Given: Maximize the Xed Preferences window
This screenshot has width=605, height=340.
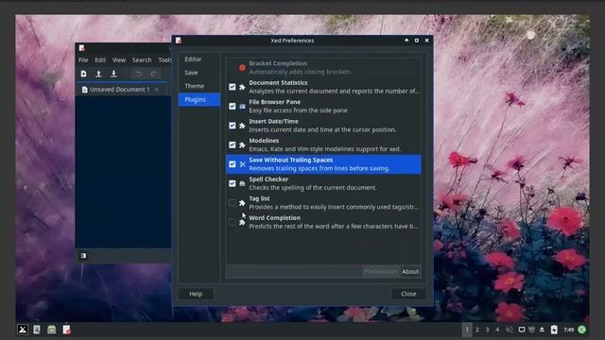Looking at the screenshot, I should coord(417,41).
